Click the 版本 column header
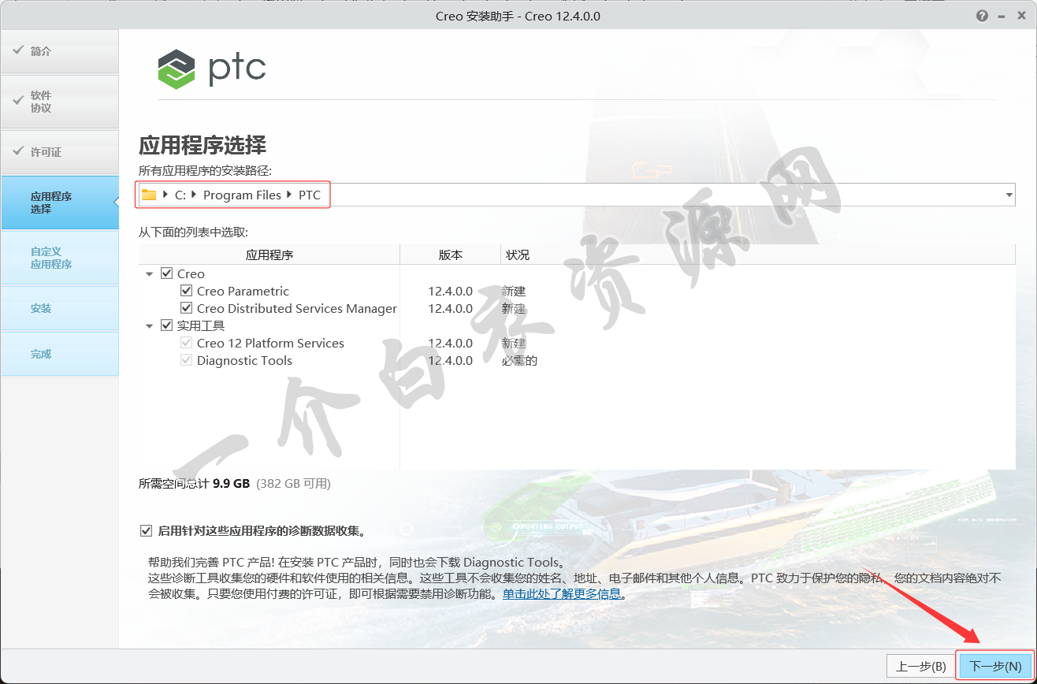The image size is (1037, 684). tap(451, 255)
